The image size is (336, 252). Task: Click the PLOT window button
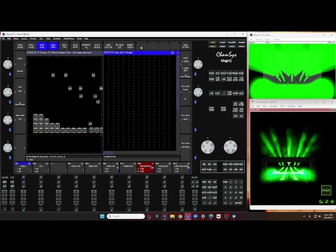click(217, 93)
